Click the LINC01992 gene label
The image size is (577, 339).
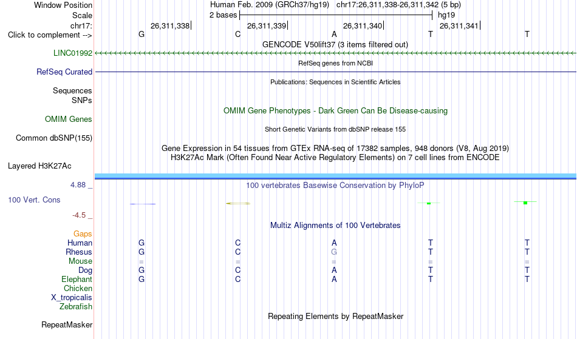click(x=72, y=53)
